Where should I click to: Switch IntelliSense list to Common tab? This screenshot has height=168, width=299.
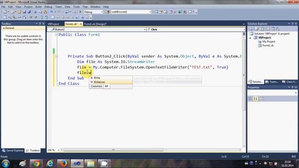coord(96,86)
